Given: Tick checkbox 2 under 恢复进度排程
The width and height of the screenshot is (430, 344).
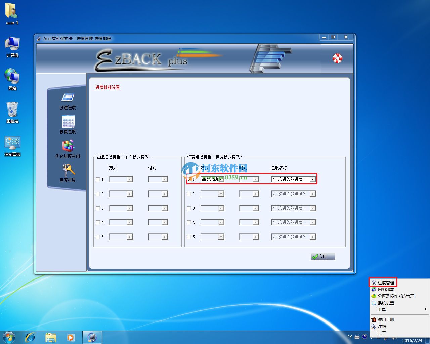Looking at the screenshot, I should click(189, 194).
